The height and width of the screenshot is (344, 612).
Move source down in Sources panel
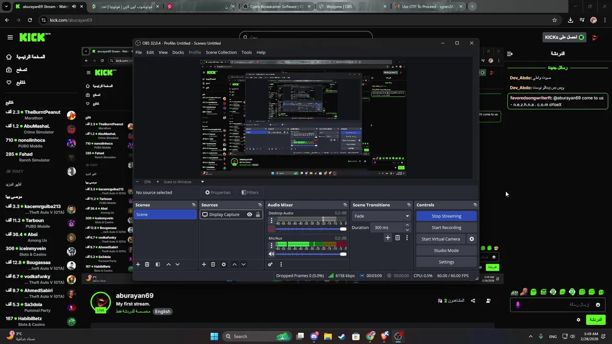[x=243, y=264]
